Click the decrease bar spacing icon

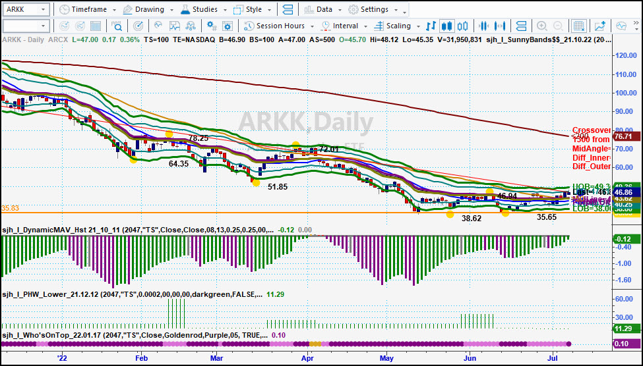click(x=483, y=26)
